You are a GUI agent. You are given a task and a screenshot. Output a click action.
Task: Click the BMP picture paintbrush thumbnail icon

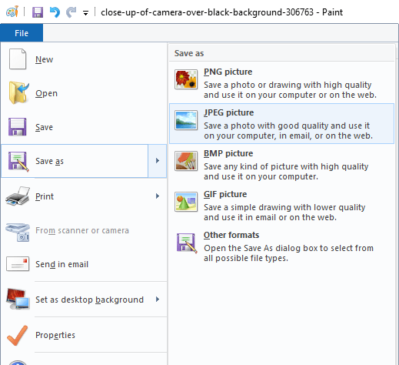coord(186,161)
